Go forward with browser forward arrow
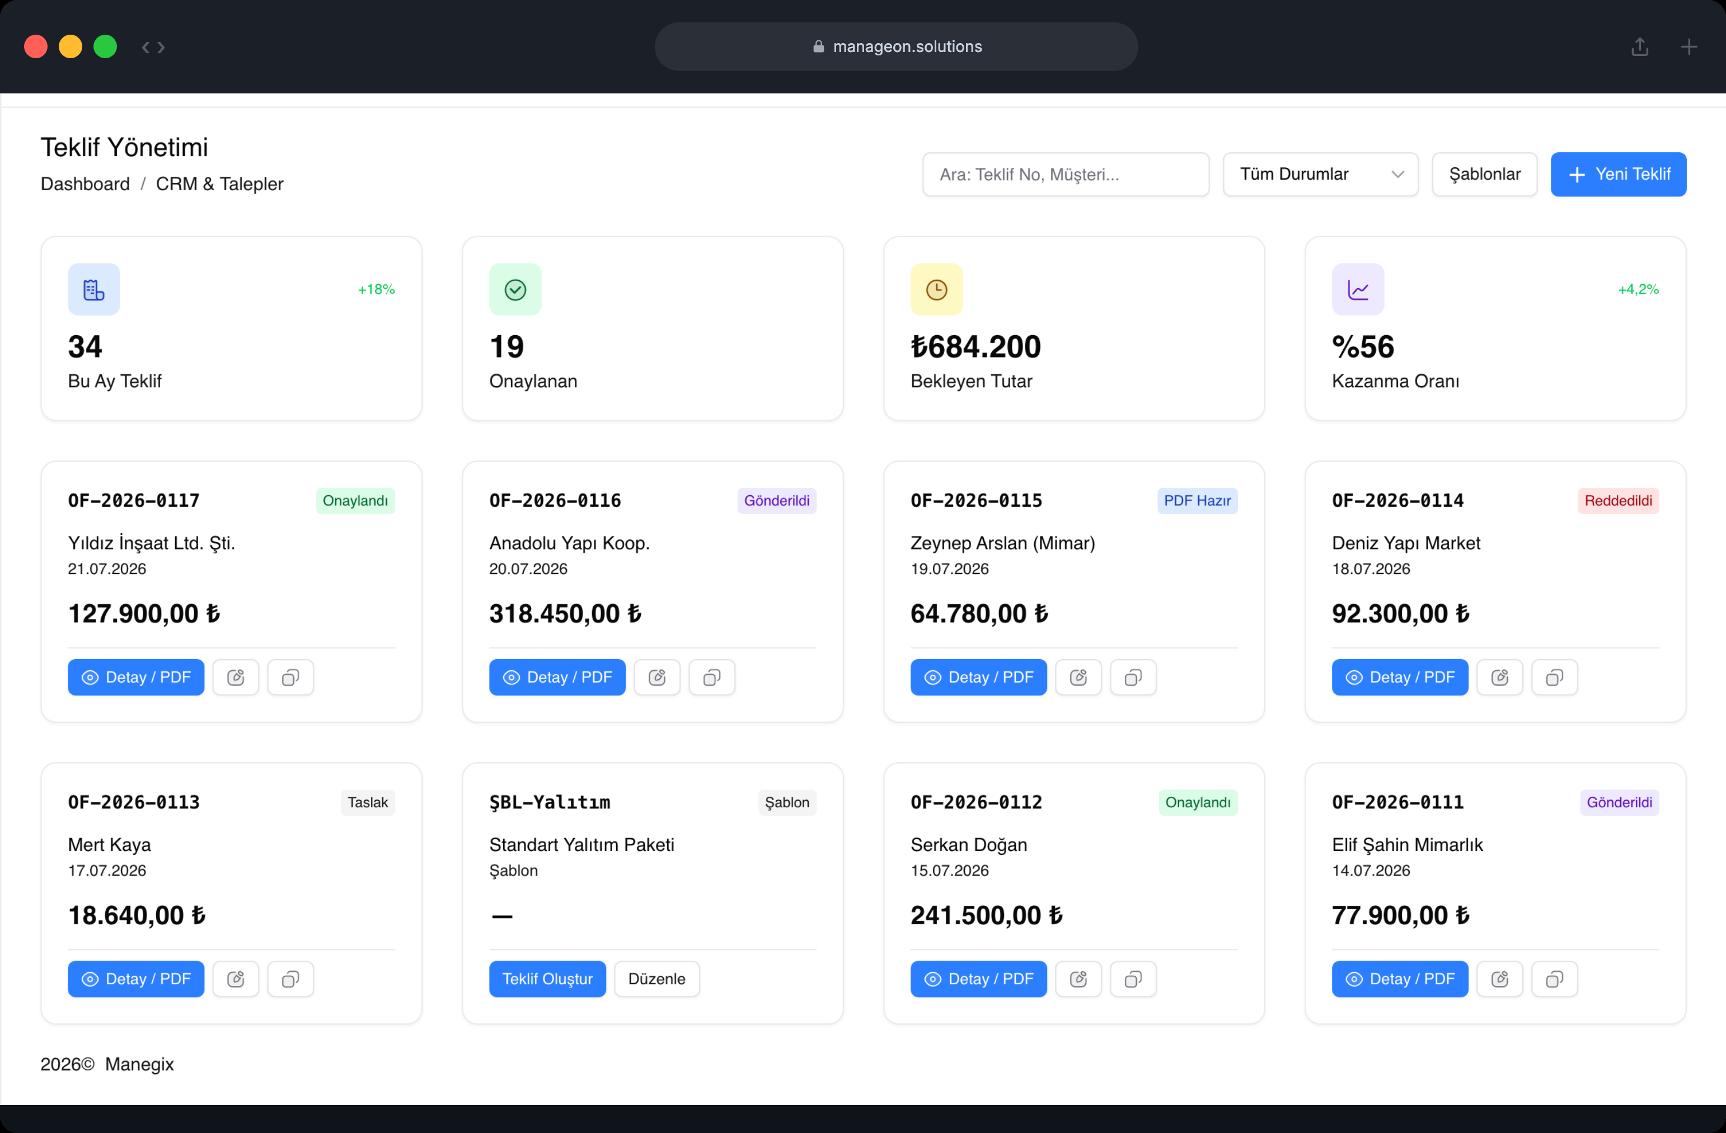1726x1133 pixels. coord(161,47)
